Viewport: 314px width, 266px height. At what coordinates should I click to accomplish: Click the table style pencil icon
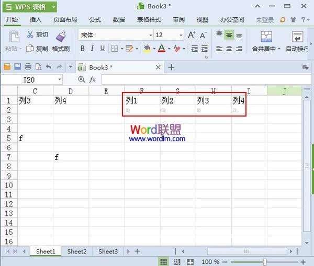coord(129,49)
